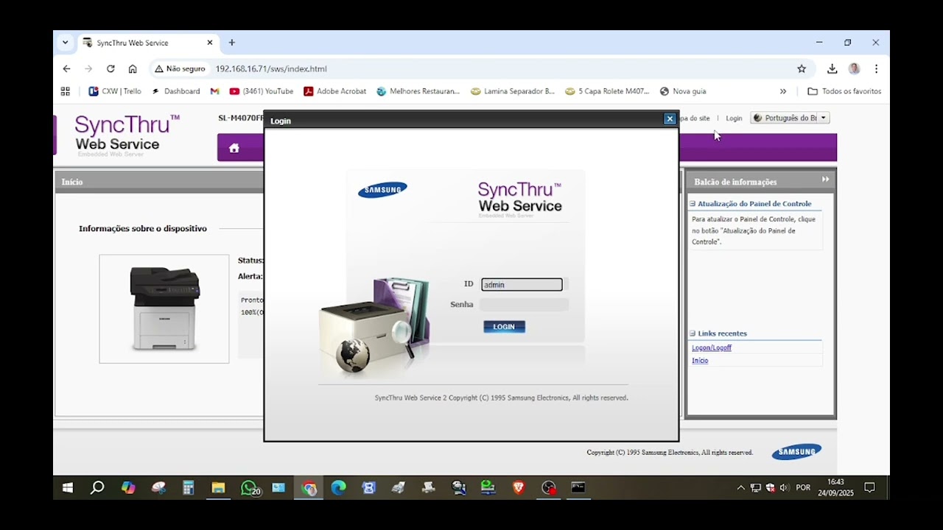Image resolution: width=943 pixels, height=530 pixels.
Task: Click the ID input field containing admin
Action: pos(522,285)
